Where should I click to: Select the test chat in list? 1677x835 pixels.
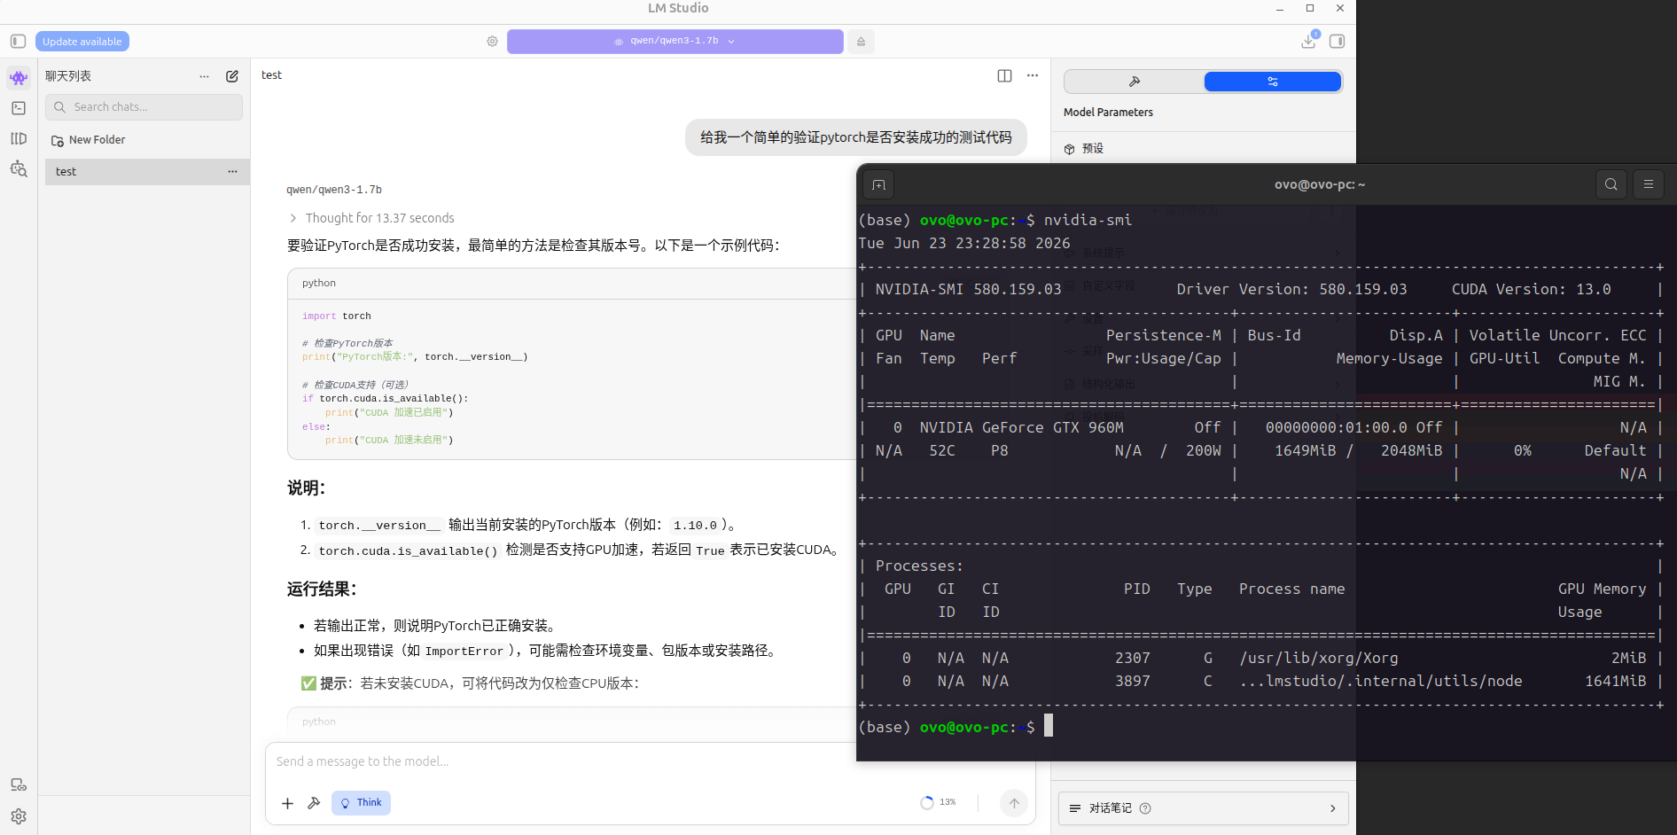point(147,172)
